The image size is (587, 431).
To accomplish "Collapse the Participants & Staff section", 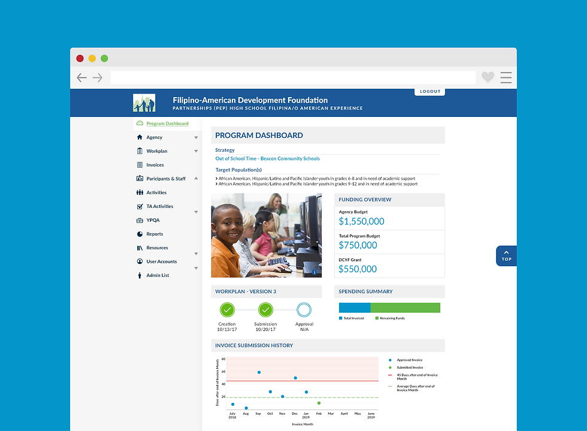I will 196,179.
